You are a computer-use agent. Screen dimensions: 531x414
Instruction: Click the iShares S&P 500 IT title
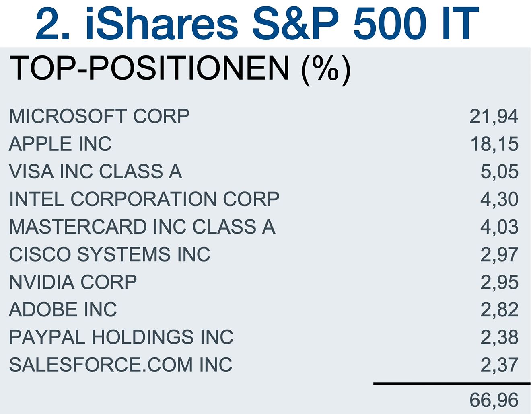pyautogui.click(x=257, y=23)
